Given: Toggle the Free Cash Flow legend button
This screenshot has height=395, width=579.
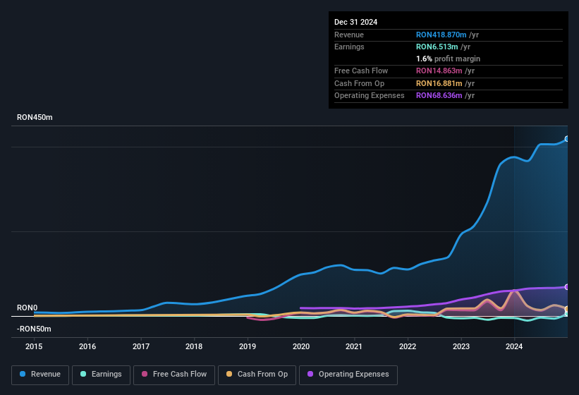Looking at the screenshot, I should tap(174, 375).
